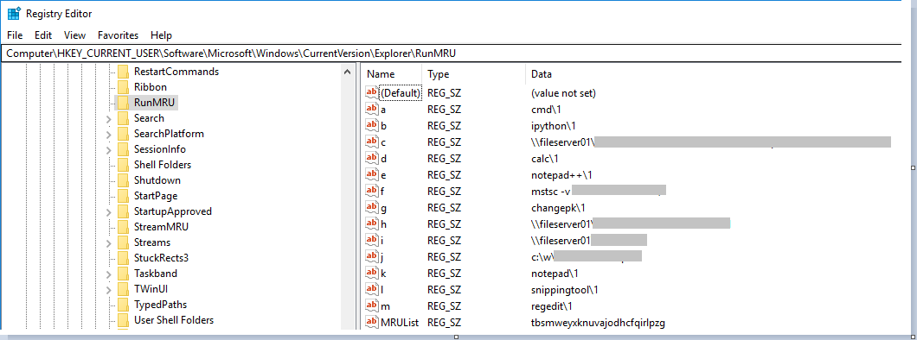Click the data cell 'snippingtool\1'
This screenshot has height=340, width=917.
click(x=564, y=289)
